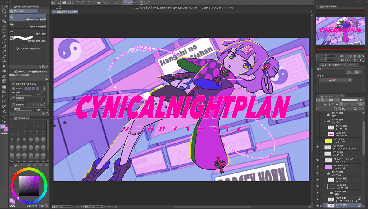The height and width of the screenshot is (209, 368).
Task: Click the main drawing color swatch in toolbox
Action: pyautogui.click(x=3, y=127)
